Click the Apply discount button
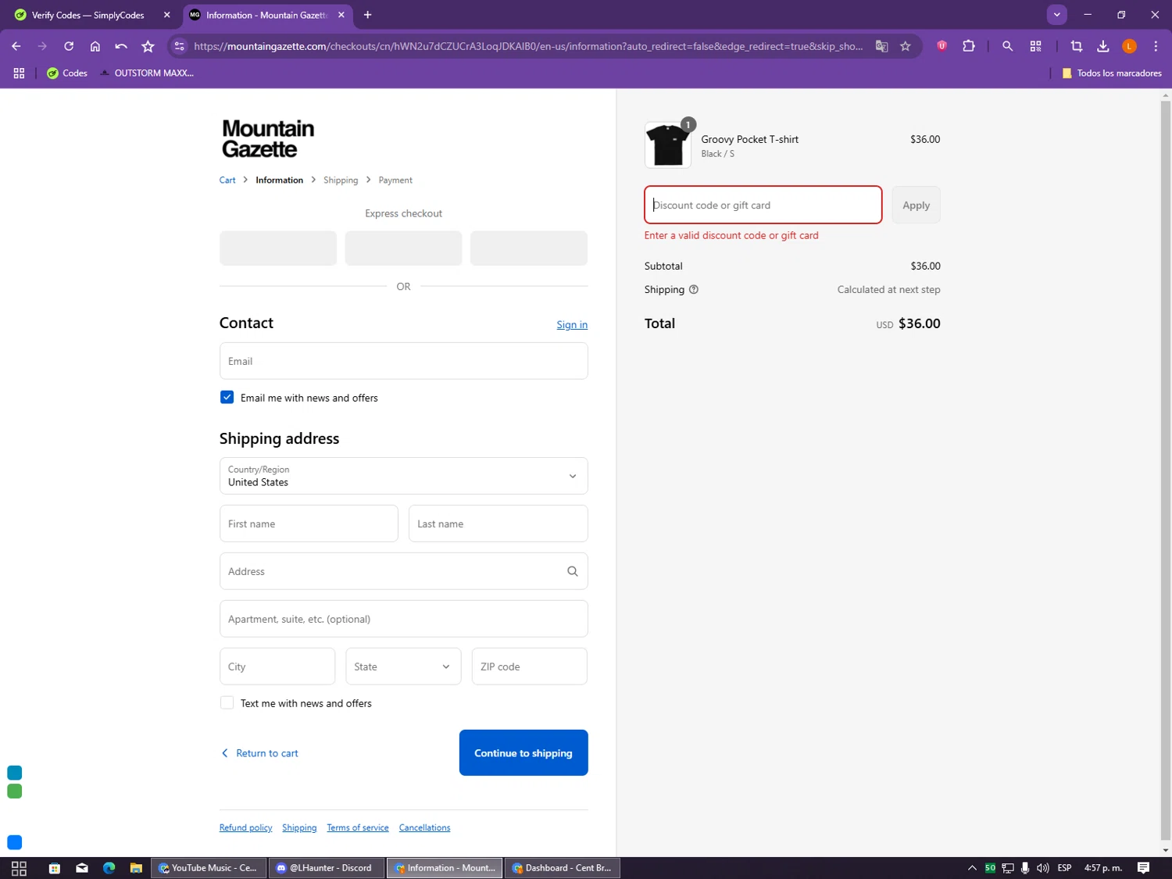 click(916, 205)
